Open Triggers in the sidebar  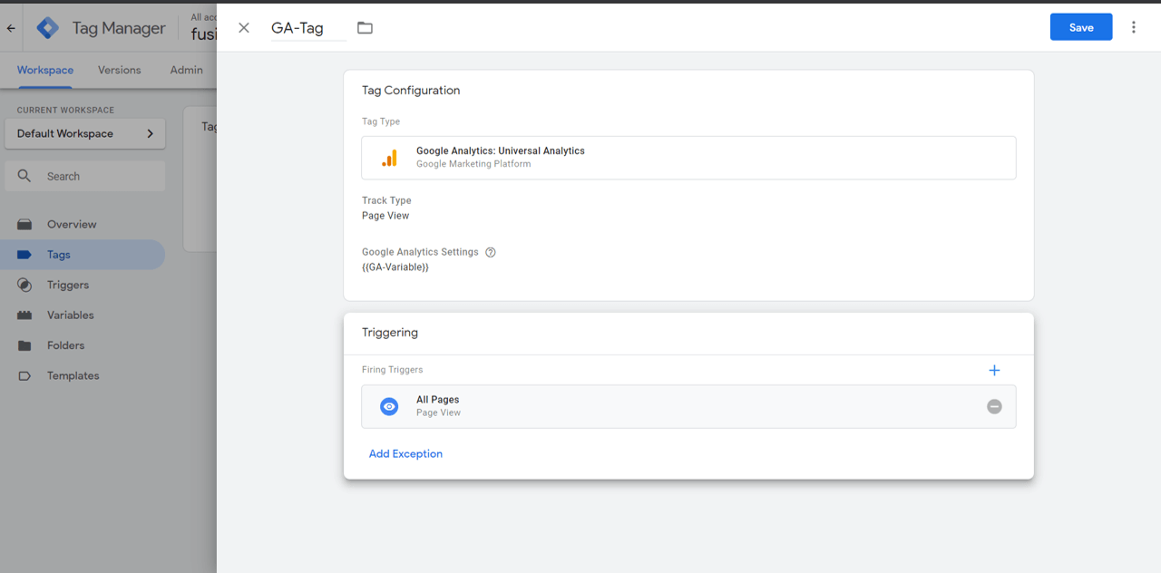click(x=83, y=285)
